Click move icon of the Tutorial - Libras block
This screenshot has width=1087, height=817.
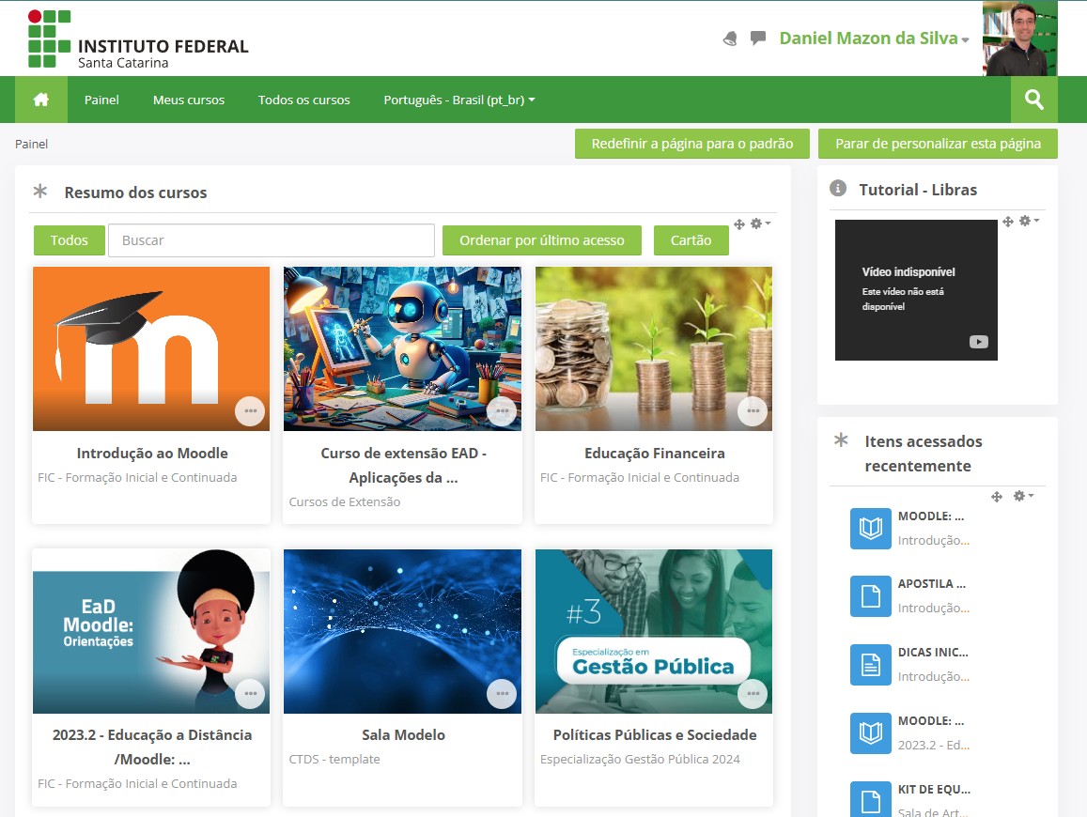[1008, 222]
